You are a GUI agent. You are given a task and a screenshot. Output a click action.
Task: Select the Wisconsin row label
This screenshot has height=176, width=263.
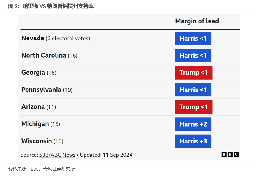(37, 141)
